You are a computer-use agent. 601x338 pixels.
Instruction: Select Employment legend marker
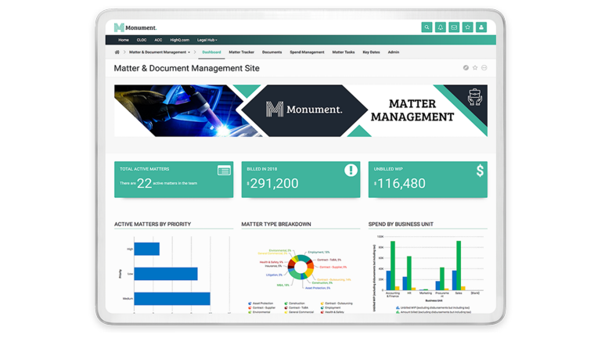pos(322,307)
